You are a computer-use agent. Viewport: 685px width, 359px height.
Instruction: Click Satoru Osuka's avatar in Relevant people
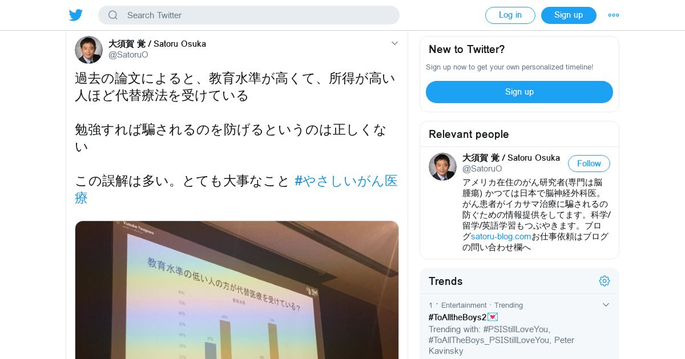pos(442,166)
